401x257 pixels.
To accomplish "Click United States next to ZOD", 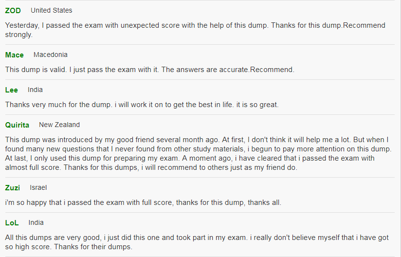I will tap(52, 11).
